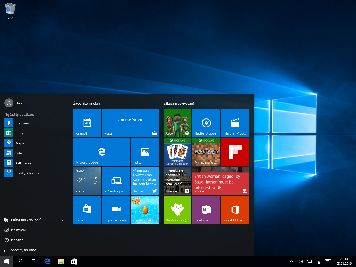This screenshot has height=267, width=356.
Task: Open the Finance news tile
Action: (177, 181)
